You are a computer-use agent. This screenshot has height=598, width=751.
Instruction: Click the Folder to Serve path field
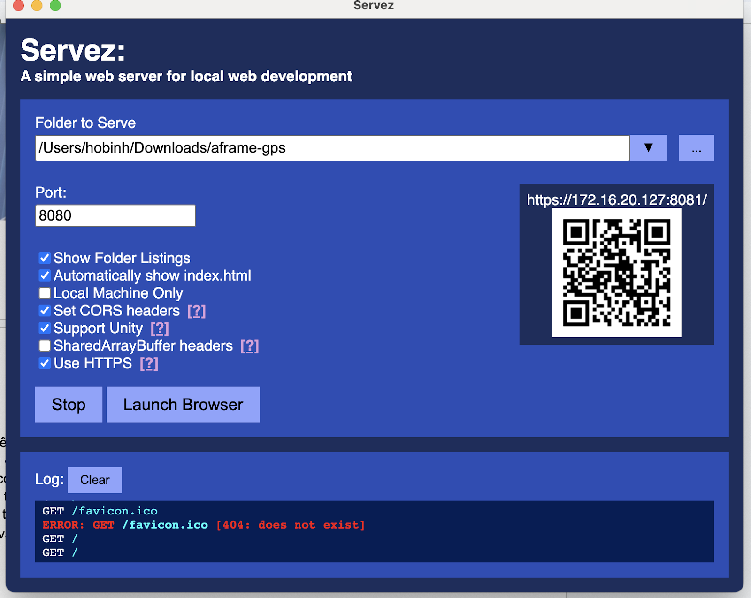click(332, 148)
